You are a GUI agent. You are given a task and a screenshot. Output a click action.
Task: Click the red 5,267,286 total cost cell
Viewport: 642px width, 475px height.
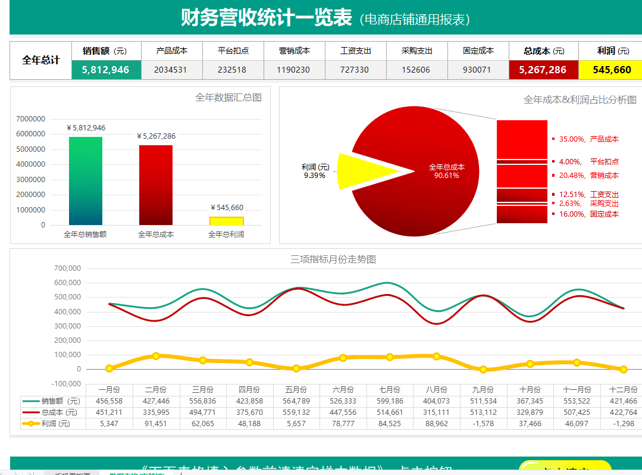click(544, 70)
